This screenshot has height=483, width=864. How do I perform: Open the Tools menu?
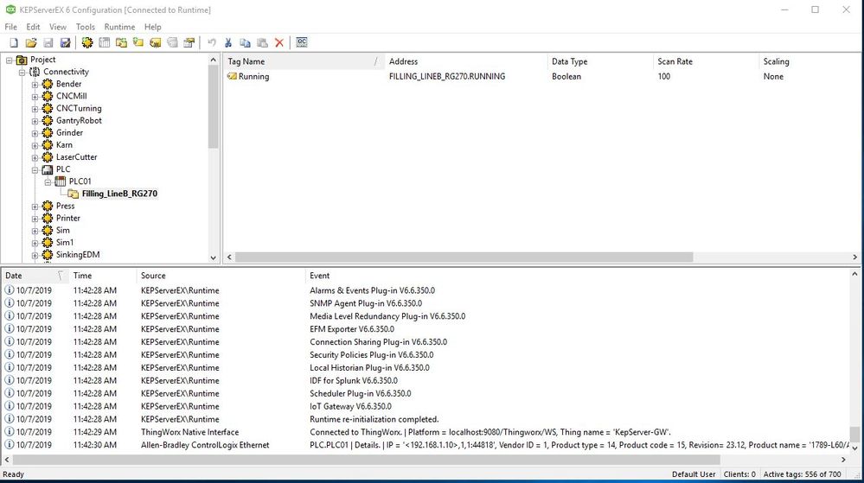click(86, 27)
